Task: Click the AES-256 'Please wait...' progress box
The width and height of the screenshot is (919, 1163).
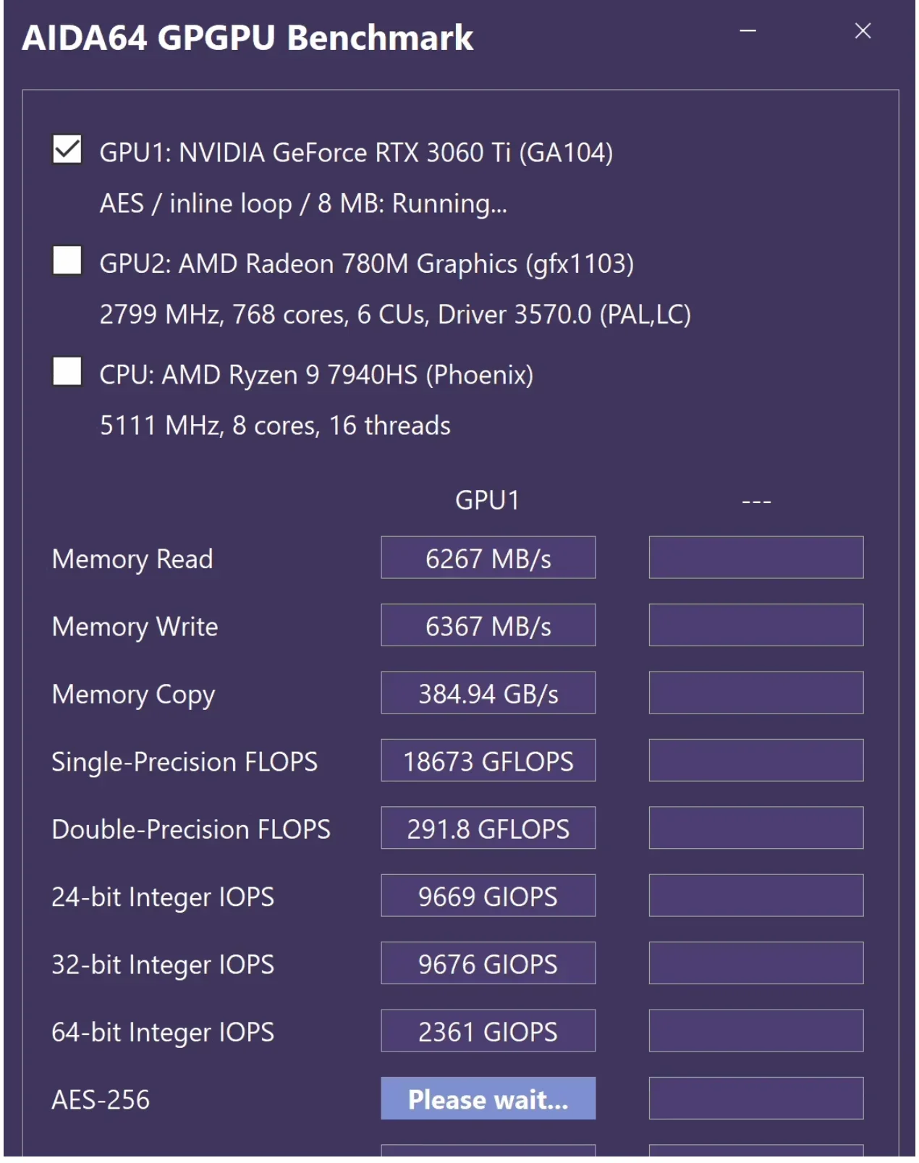Action: 488,1099
